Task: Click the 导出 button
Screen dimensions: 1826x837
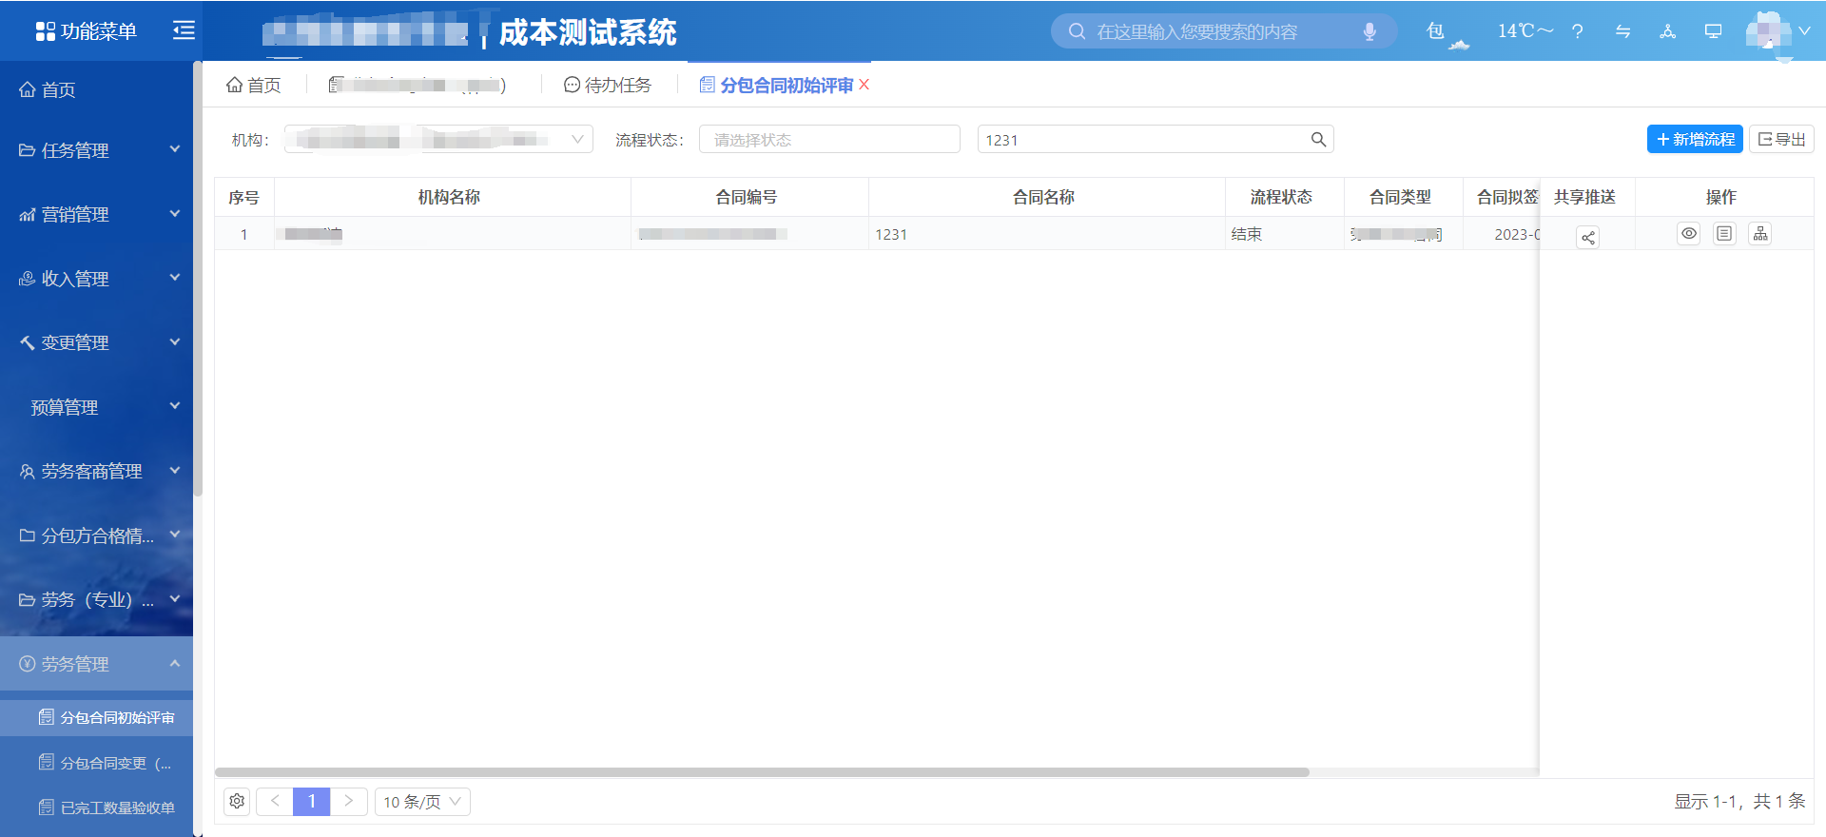Action: point(1781,139)
